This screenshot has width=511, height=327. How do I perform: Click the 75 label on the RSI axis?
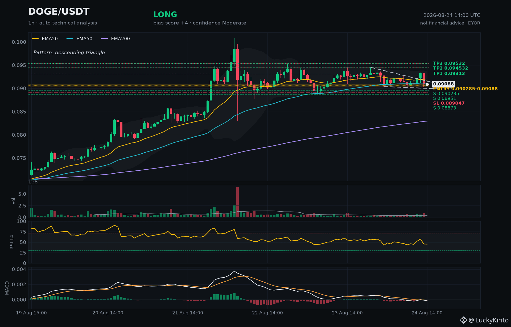pyautogui.click(x=23, y=232)
